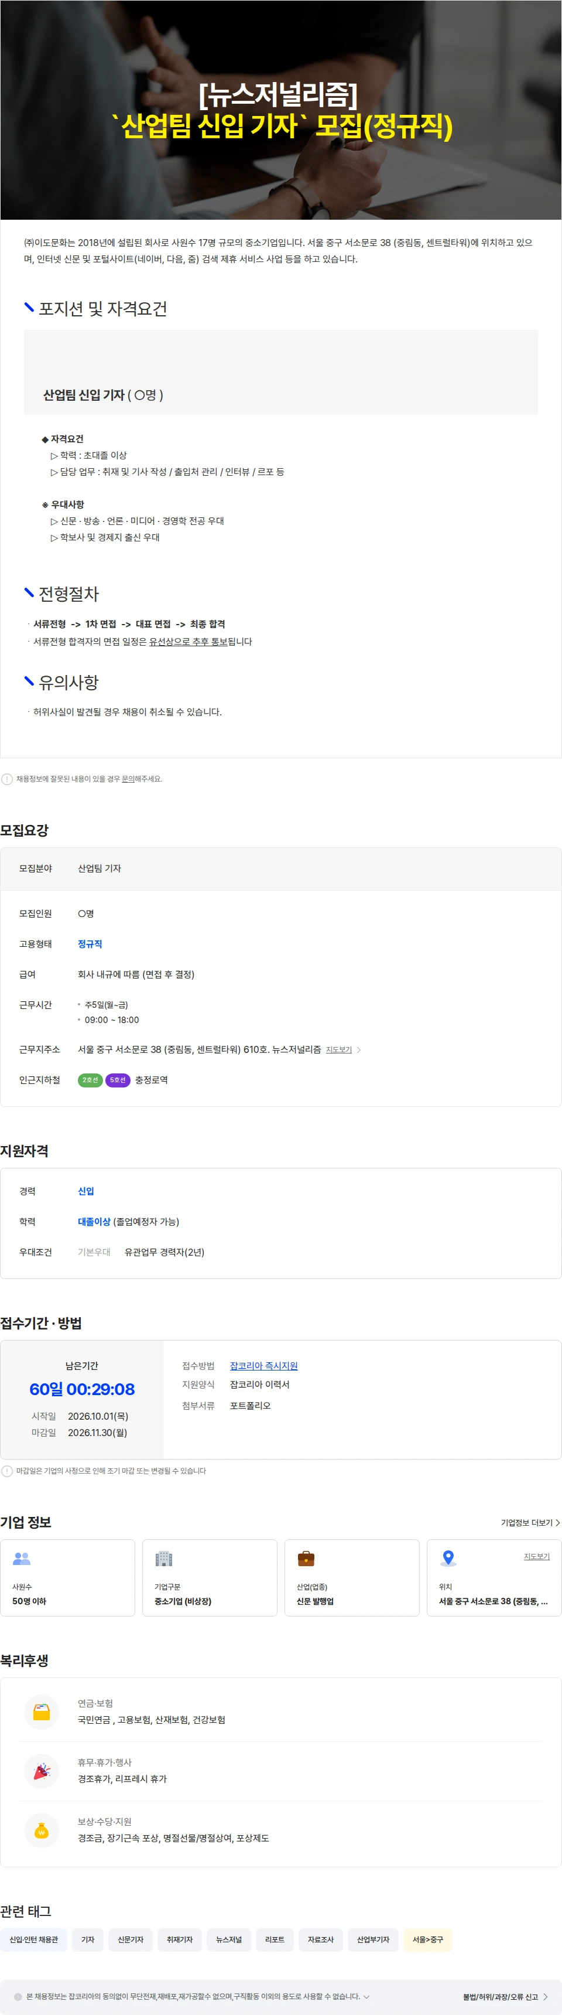This screenshot has width=562, height=2015.
Task: Select the 자료조사 tag
Action: pyautogui.click(x=320, y=1939)
